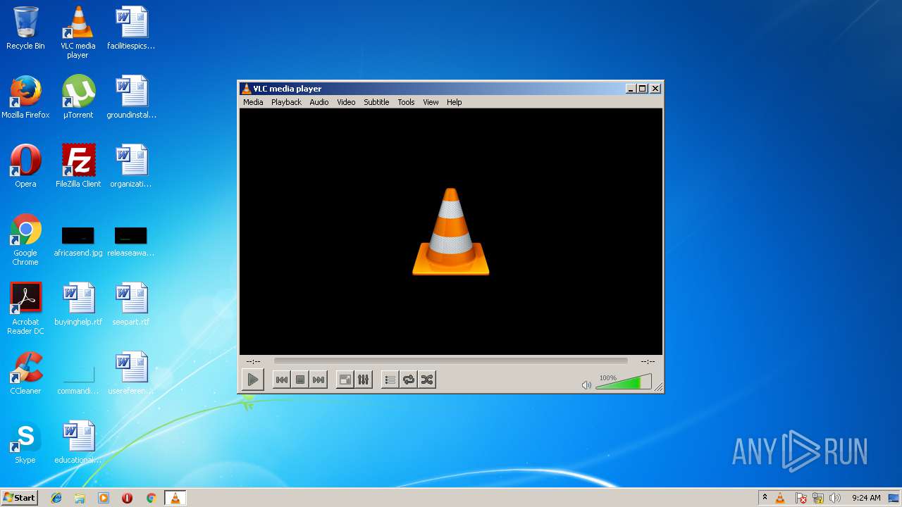Select FileZilla Client desktop shortcut
The image size is (902, 507).
[78, 166]
